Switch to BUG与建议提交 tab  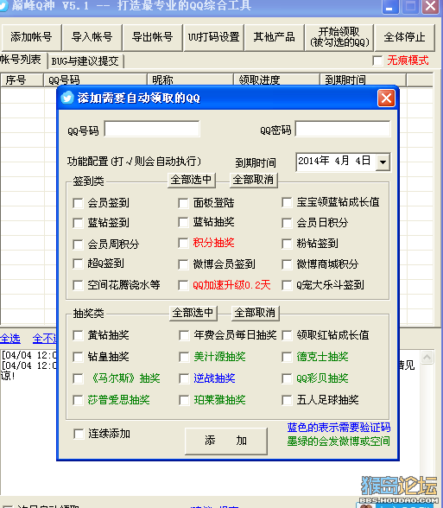click(x=85, y=60)
